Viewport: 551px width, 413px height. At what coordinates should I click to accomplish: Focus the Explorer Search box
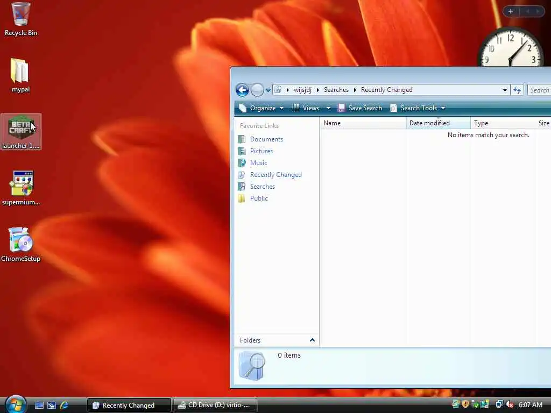(539, 90)
